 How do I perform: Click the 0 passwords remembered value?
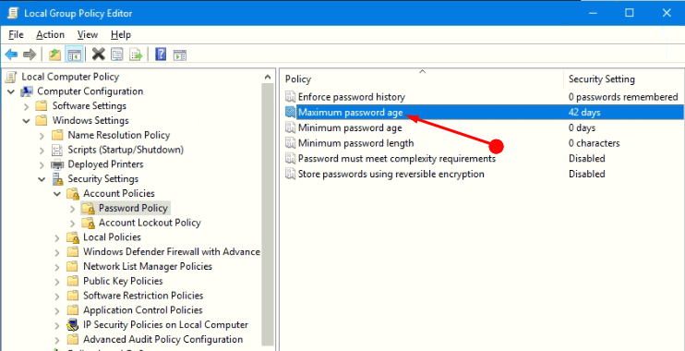(x=623, y=97)
